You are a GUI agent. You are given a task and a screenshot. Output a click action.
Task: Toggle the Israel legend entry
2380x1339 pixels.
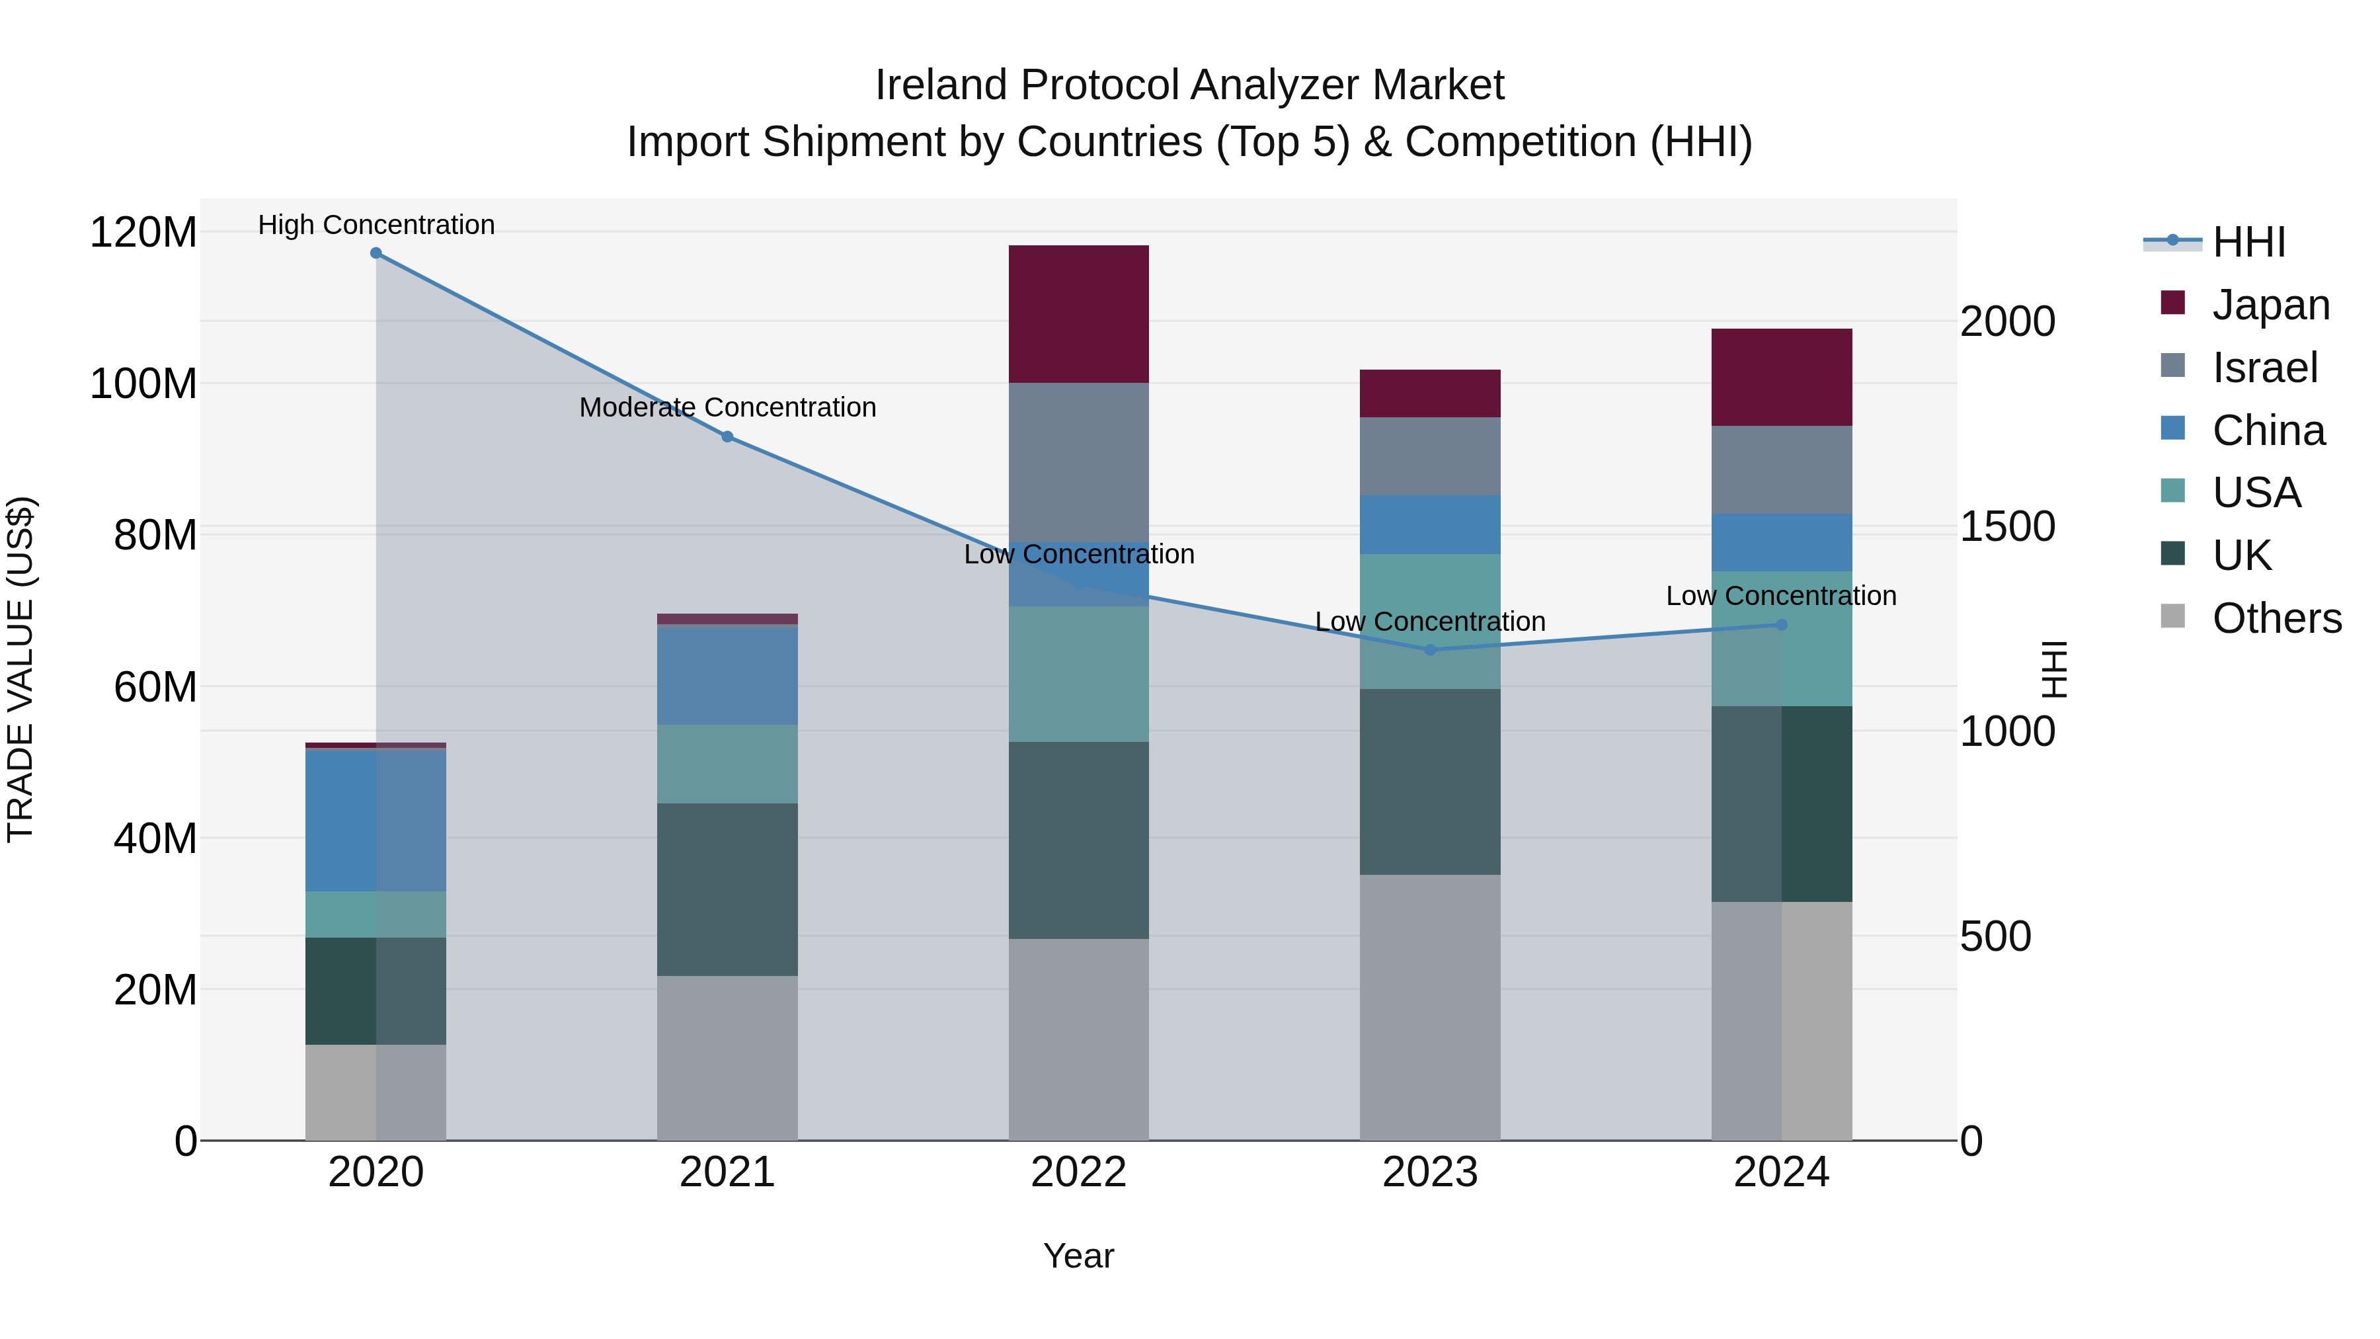2240,367
